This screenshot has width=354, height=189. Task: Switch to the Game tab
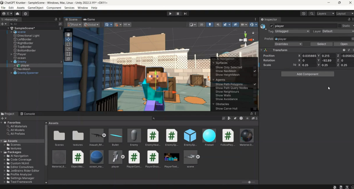[89, 19]
